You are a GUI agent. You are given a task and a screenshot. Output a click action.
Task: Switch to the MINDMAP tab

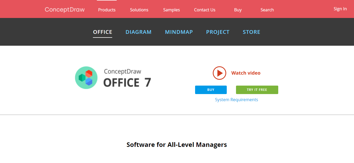(179, 32)
